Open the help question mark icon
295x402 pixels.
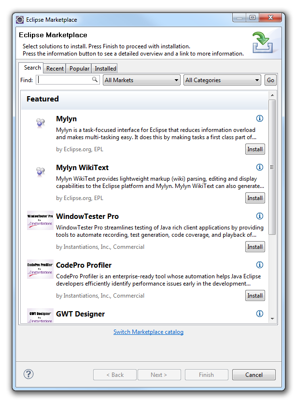[28, 374]
